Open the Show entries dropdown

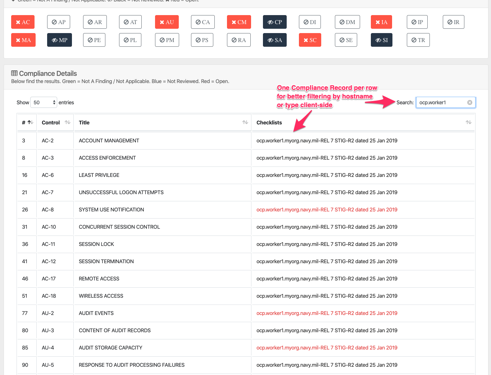tap(44, 102)
